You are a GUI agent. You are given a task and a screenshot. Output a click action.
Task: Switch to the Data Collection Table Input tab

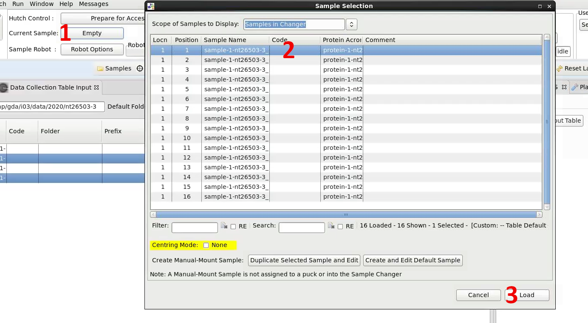[51, 88]
